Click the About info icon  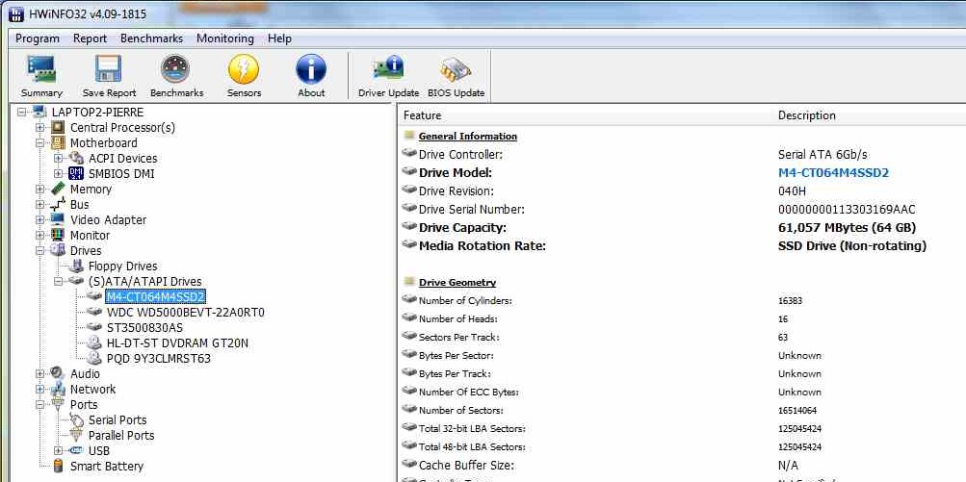pyautogui.click(x=311, y=69)
